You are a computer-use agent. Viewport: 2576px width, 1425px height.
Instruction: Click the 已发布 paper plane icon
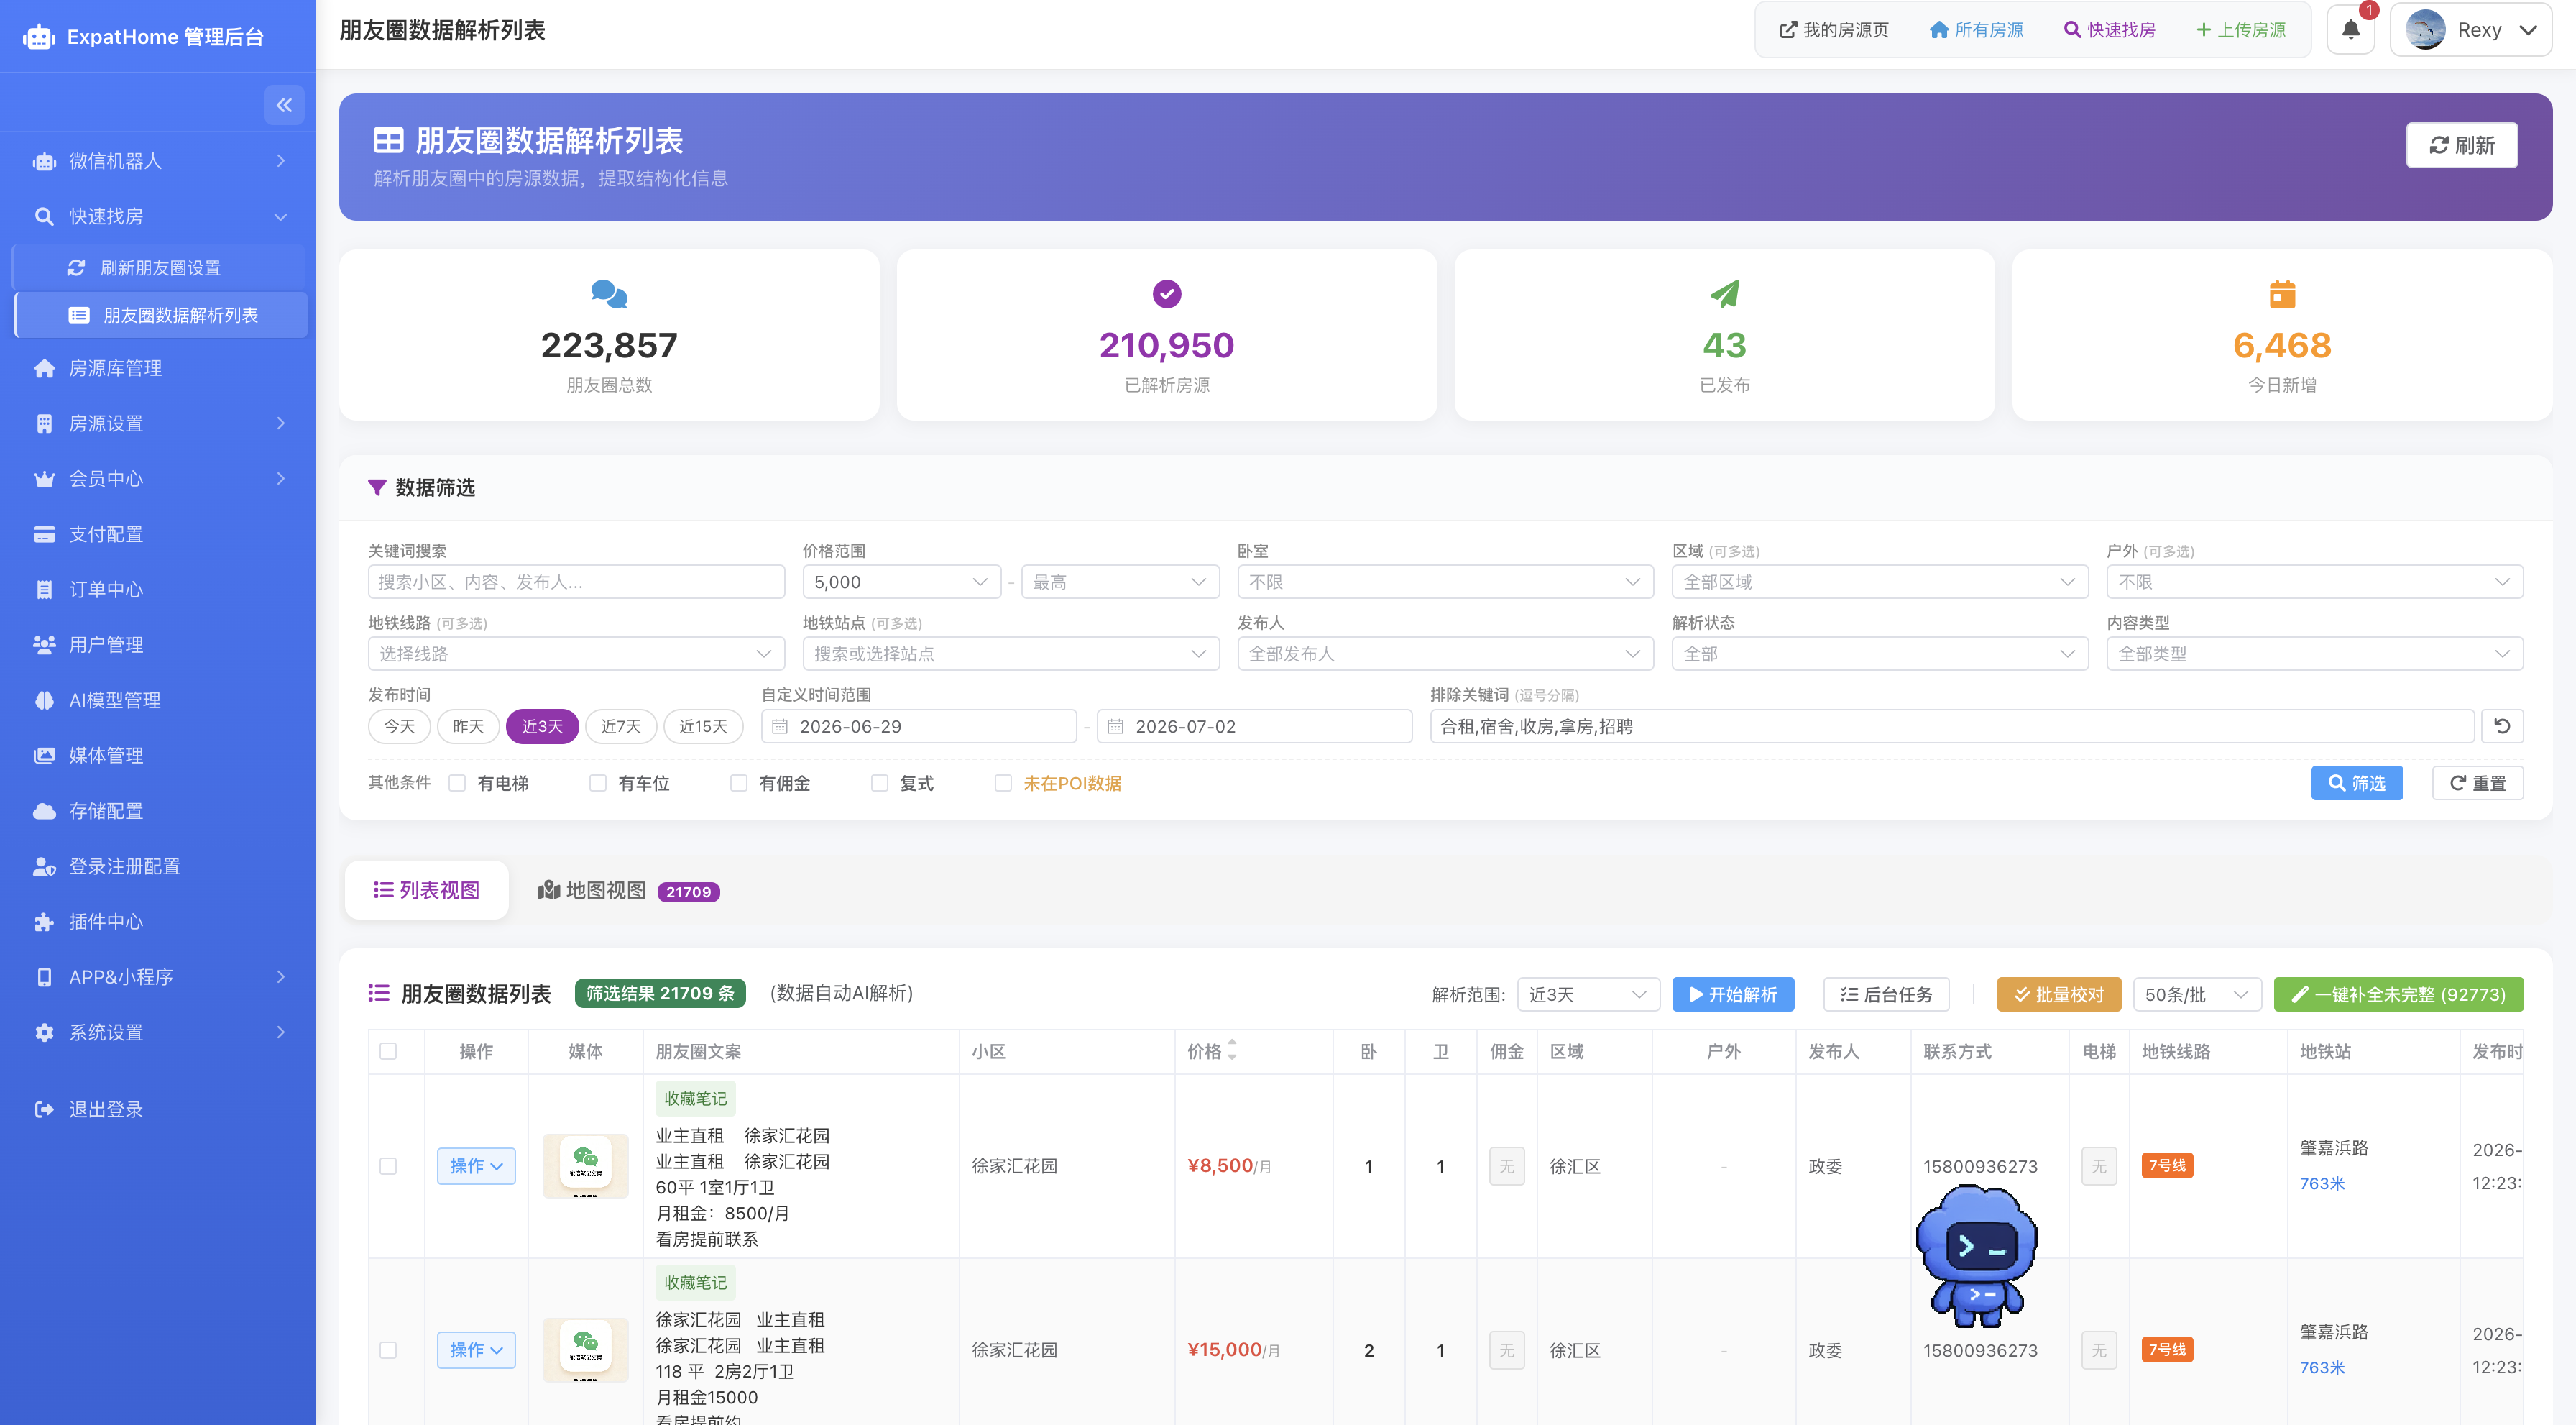[x=1724, y=294]
